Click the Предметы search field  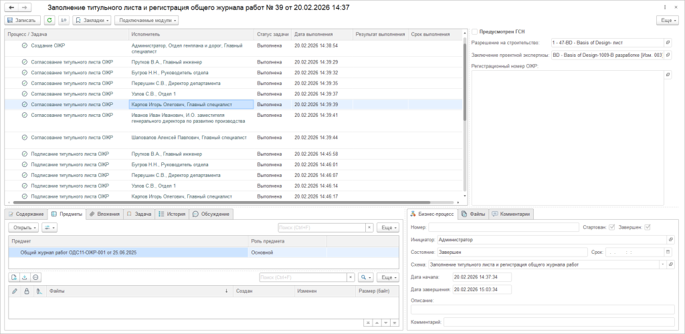coord(322,228)
